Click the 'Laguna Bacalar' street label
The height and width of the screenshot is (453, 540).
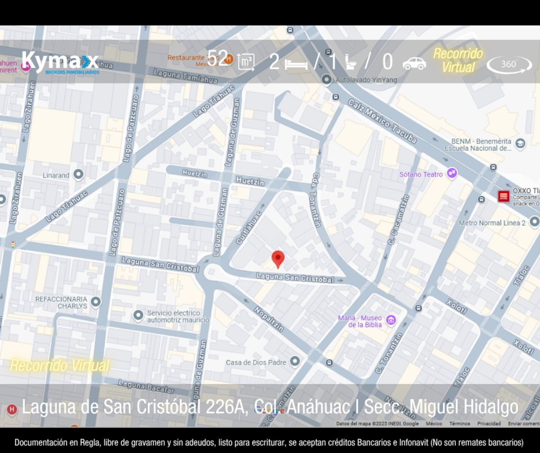pyautogui.click(x=146, y=386)
